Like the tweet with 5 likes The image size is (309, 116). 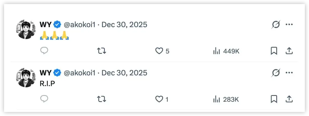(159, 51)
